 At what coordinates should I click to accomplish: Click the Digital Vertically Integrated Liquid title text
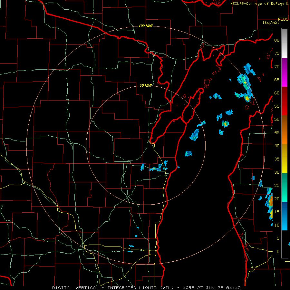pos(113,288)
